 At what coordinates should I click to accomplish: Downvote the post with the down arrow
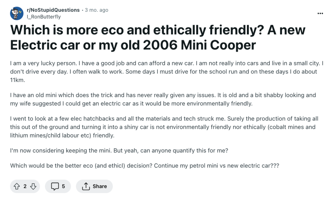point(33,186)
